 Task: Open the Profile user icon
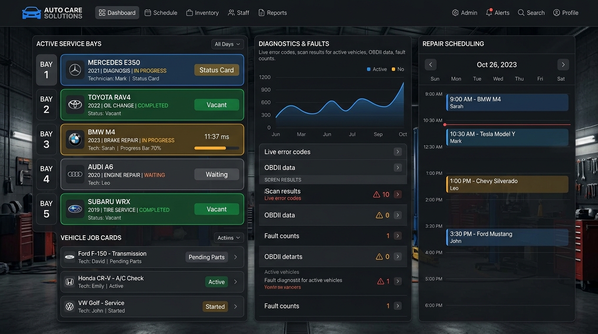click(x=556, y=13)
